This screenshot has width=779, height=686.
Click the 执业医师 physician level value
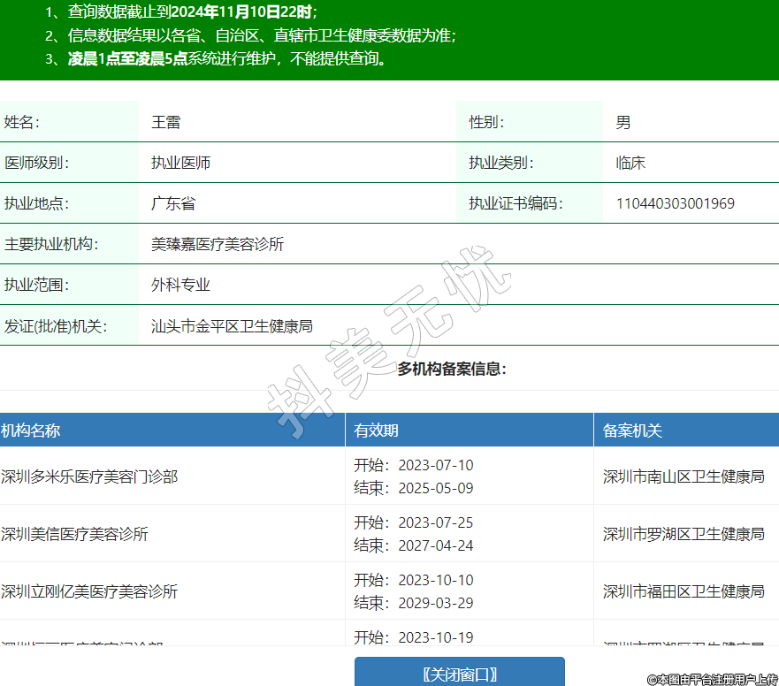click(x=180, y=163)
